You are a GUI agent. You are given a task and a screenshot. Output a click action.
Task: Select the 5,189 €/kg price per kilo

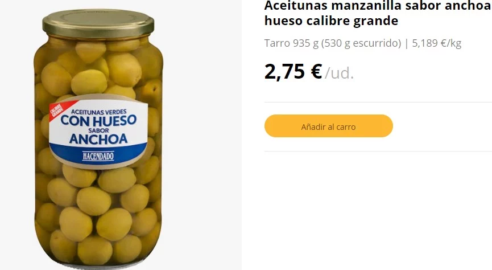(436, 43)
